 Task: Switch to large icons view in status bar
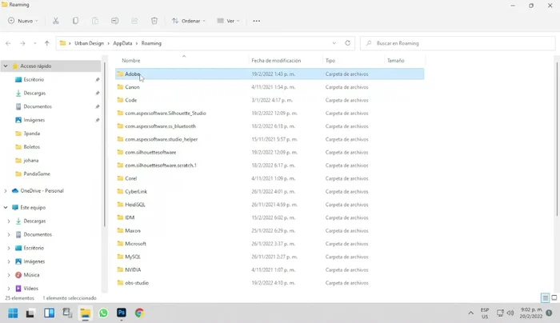(x=554, y=298)
